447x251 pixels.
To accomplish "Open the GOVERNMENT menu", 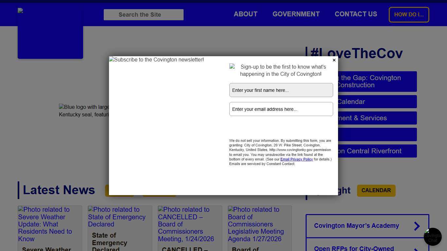I will [296, 14].
